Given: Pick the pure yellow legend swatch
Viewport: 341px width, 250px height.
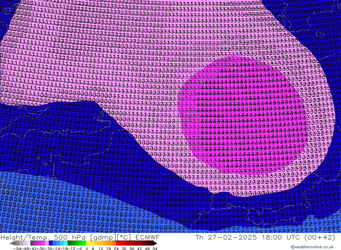Looking at the screenshot, I should (x=88, y=243).
